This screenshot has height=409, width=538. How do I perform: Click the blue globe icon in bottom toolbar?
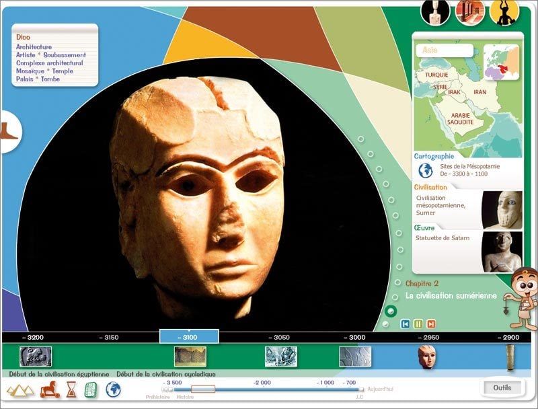[113, 389]
